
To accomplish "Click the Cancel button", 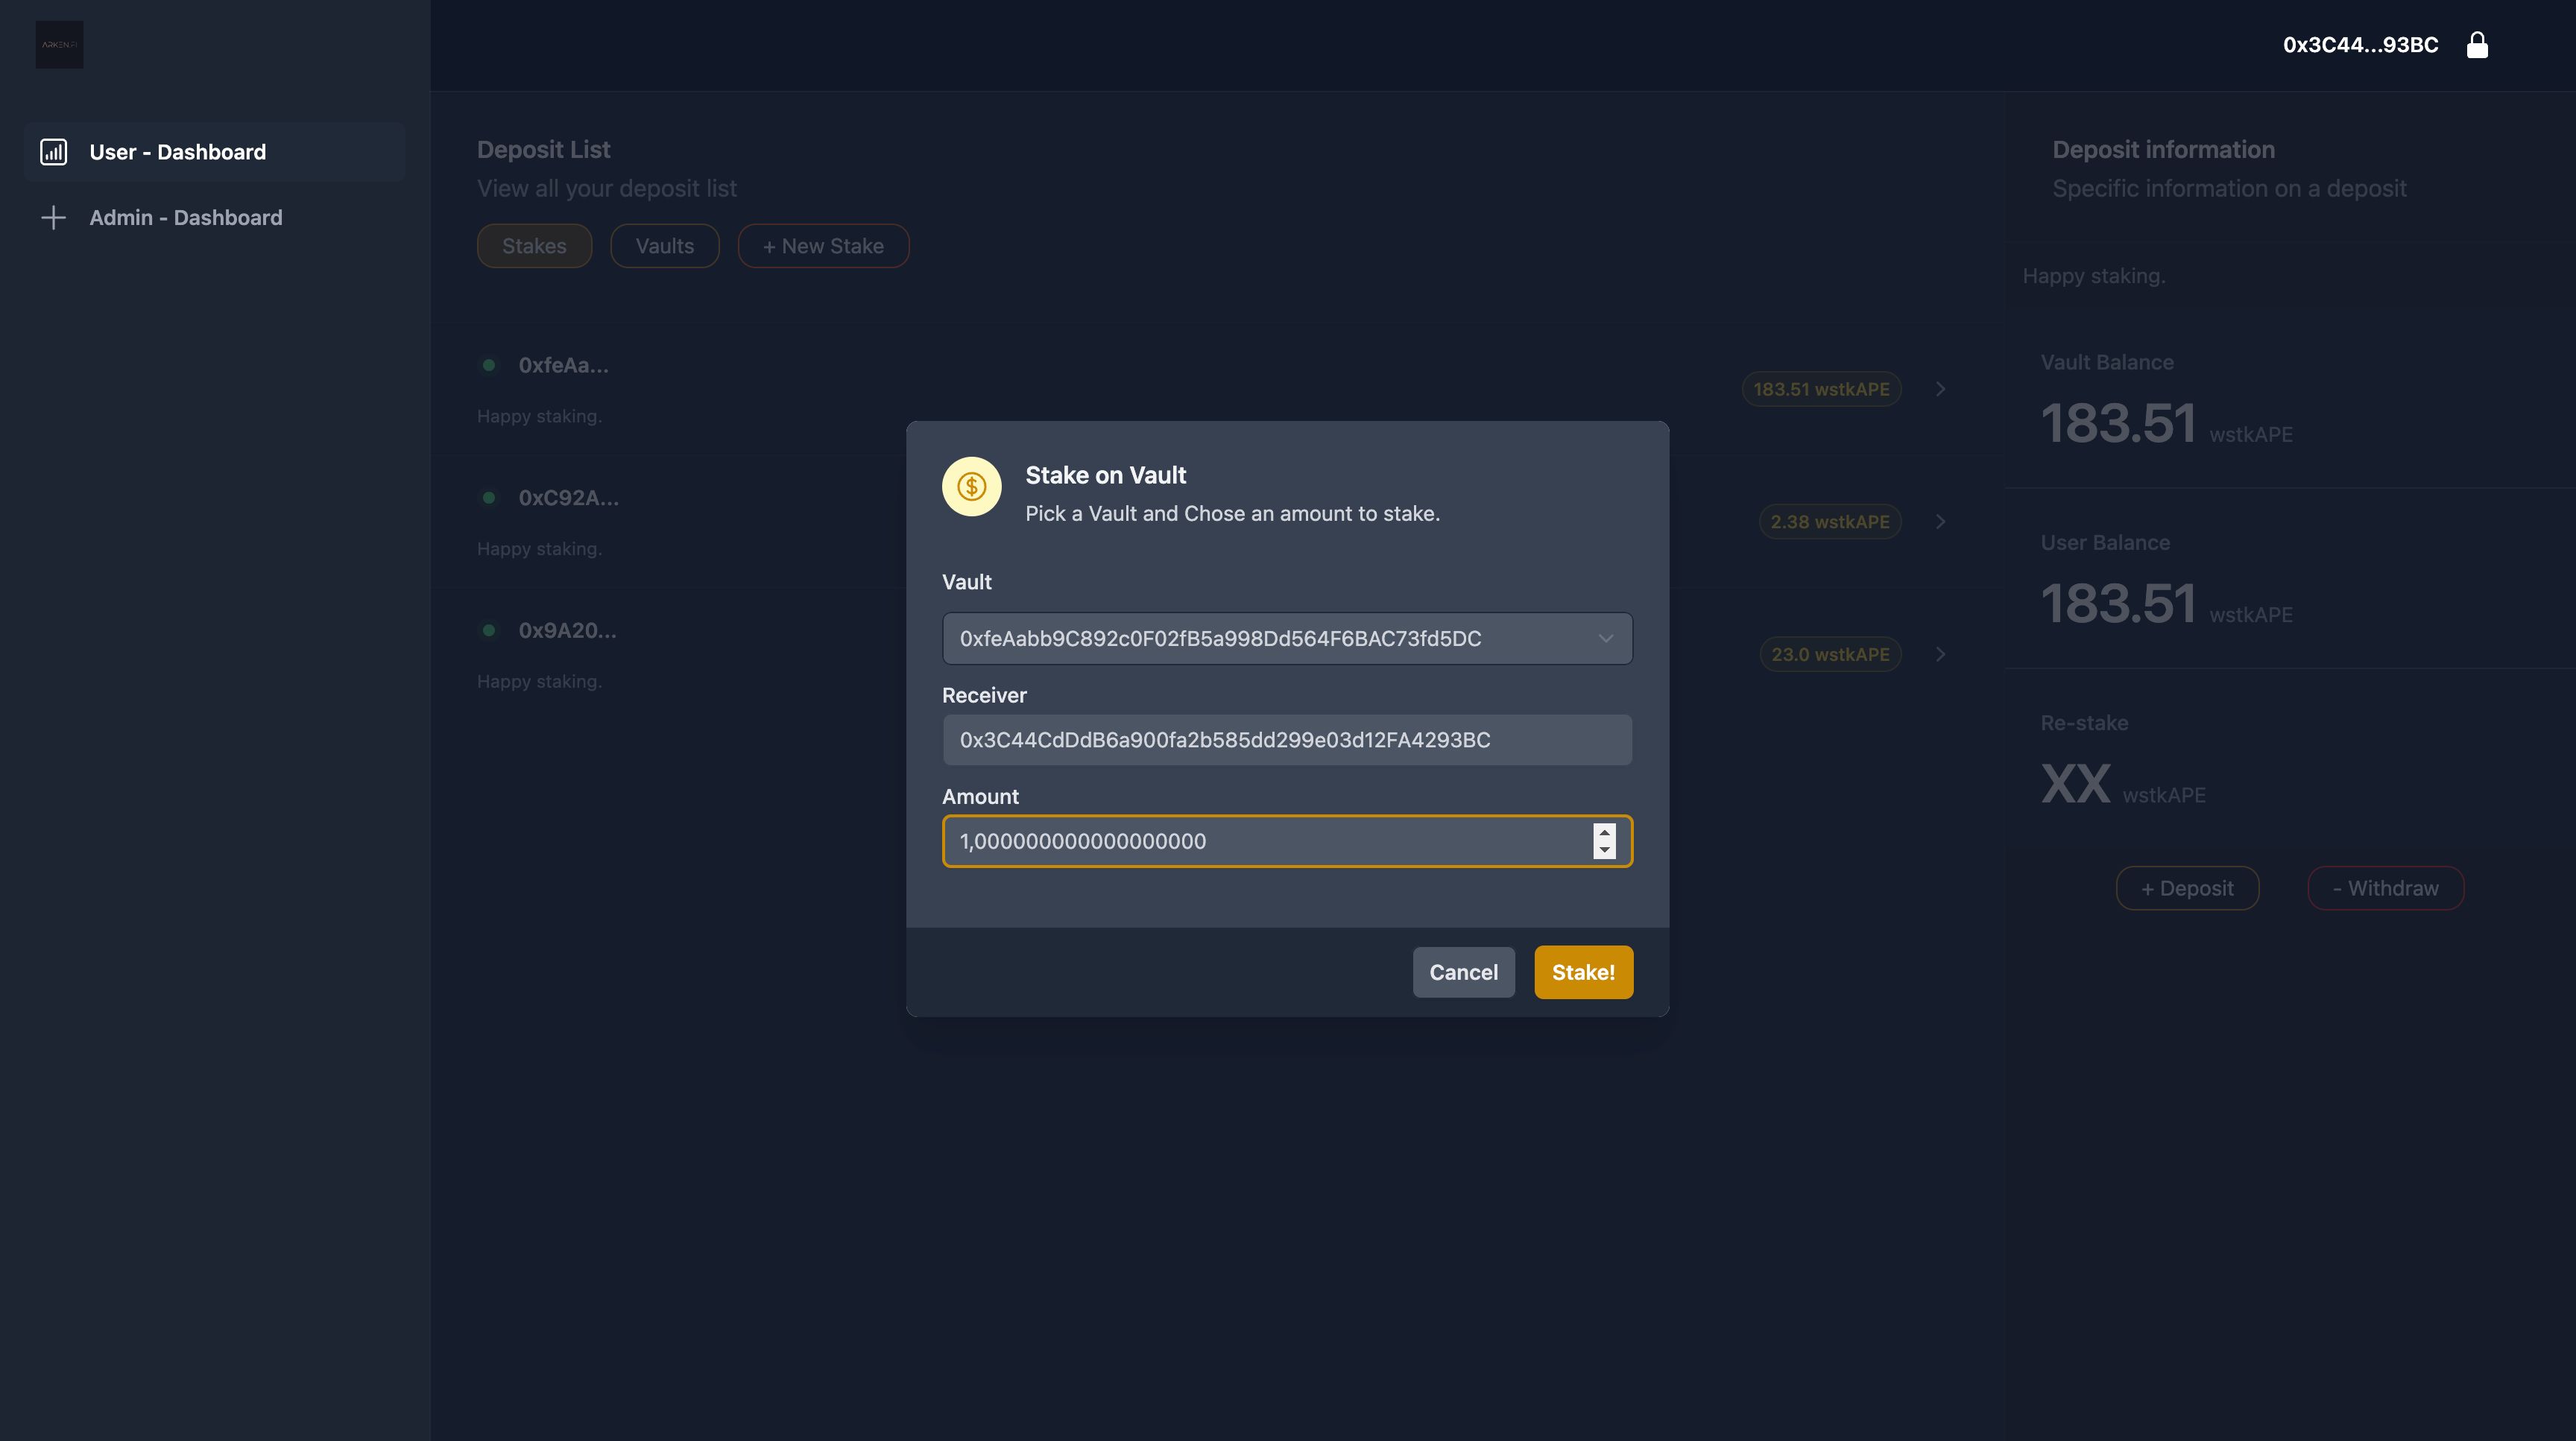I will tap(1464, 972).
